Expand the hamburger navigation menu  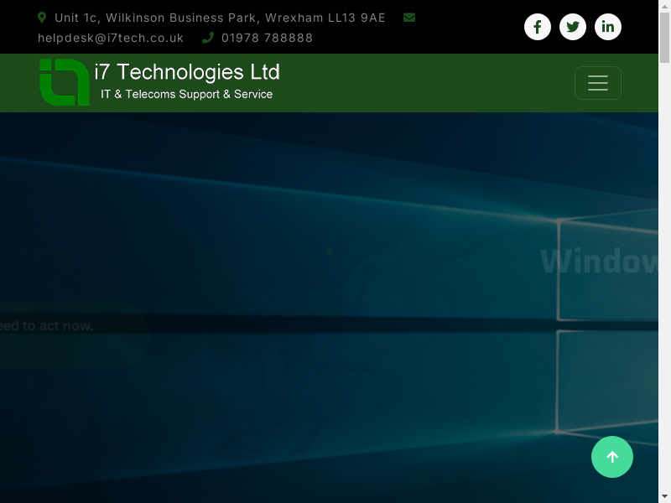(598, 83)
